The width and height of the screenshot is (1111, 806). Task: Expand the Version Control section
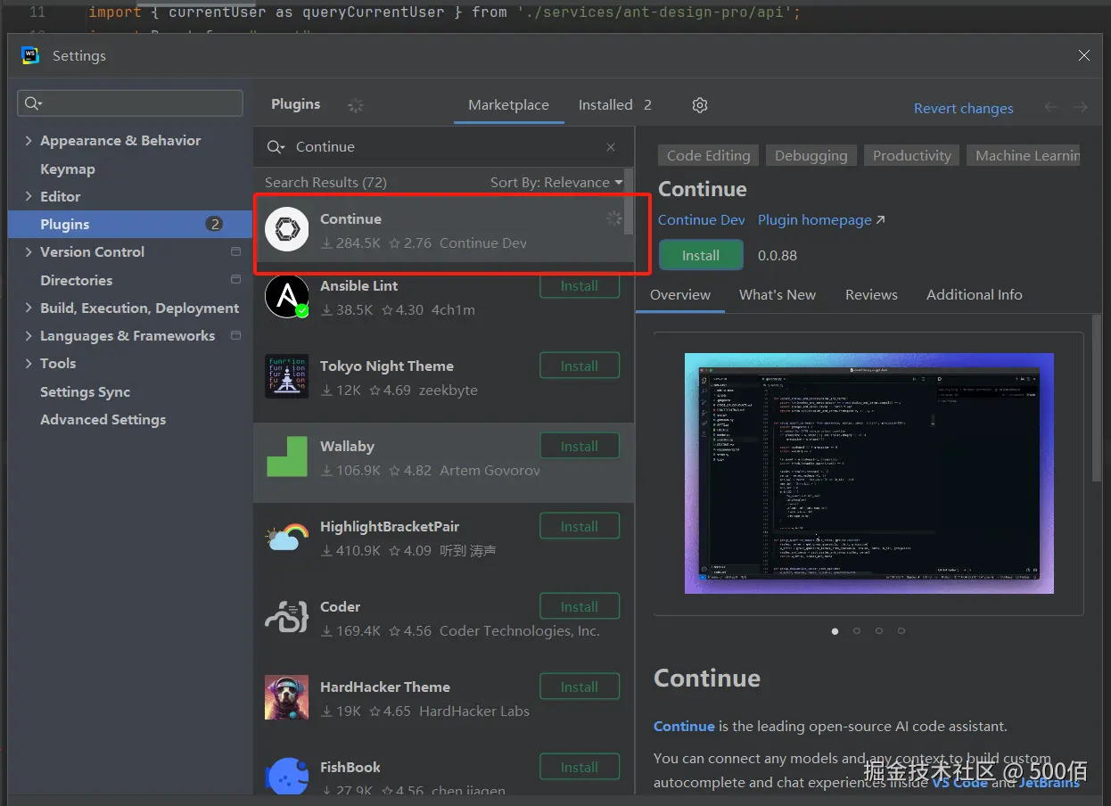tap(29, 251)
